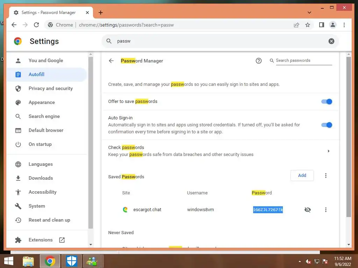Reload the settings page
358x268 pixels.
click(36, 25)
